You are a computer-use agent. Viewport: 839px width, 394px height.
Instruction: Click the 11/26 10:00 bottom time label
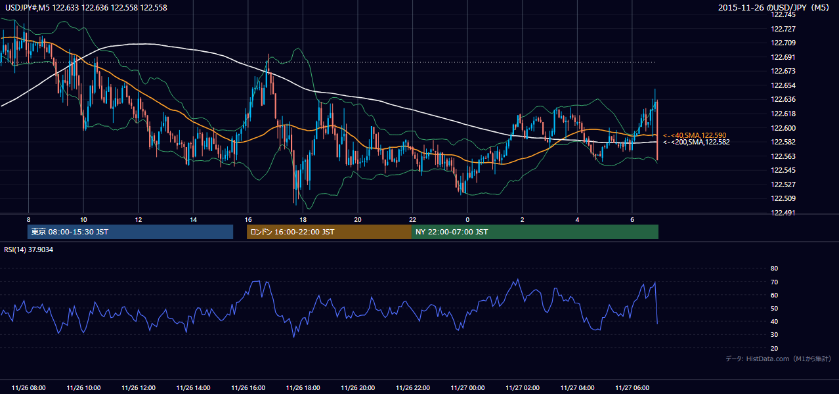pyautogui.click(x=83, y=387)
